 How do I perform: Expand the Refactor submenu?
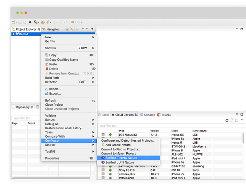[69, 82]
